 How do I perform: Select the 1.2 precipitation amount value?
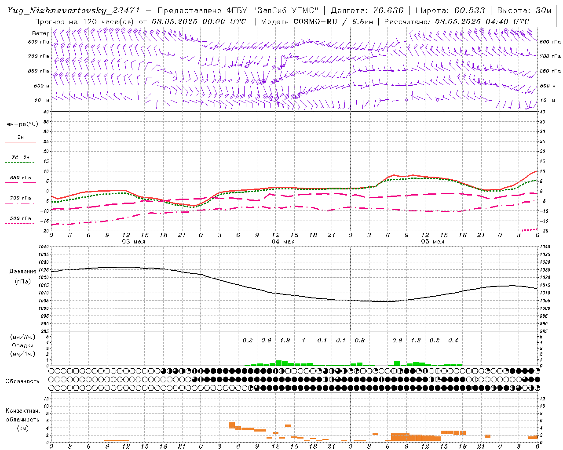click(416, 340)
